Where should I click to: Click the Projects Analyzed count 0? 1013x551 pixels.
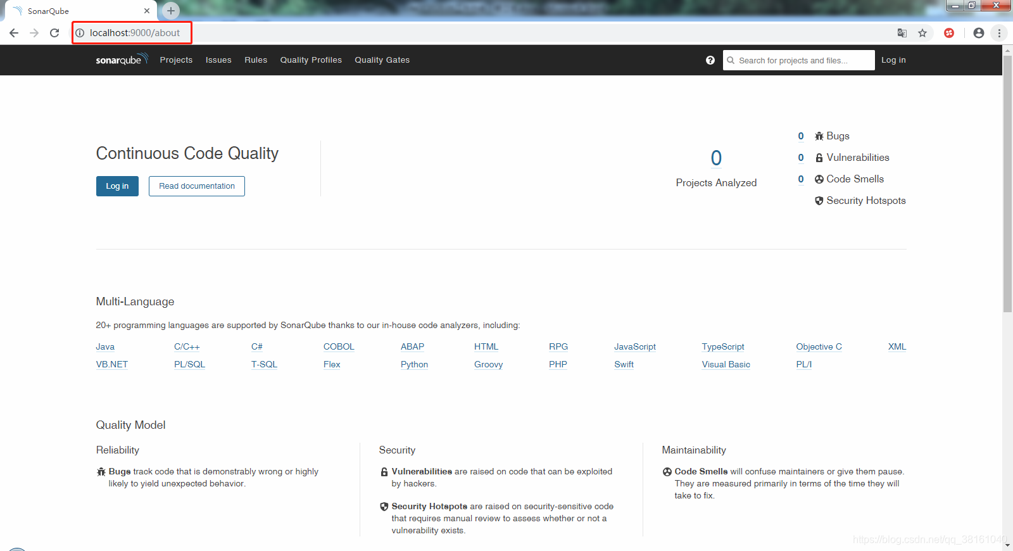pos(716,158)
